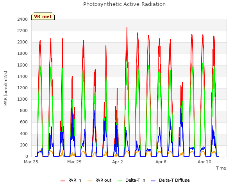
Task: Click the 'Apr 6' x-axis label
Action: (x=161, y=162)
